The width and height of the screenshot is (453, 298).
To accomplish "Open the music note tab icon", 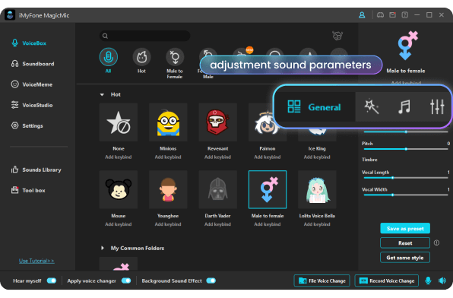I will [404, 106].
